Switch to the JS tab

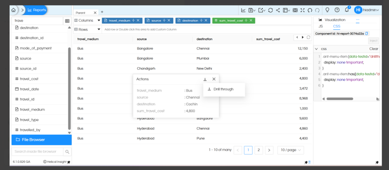click(320, 26)
